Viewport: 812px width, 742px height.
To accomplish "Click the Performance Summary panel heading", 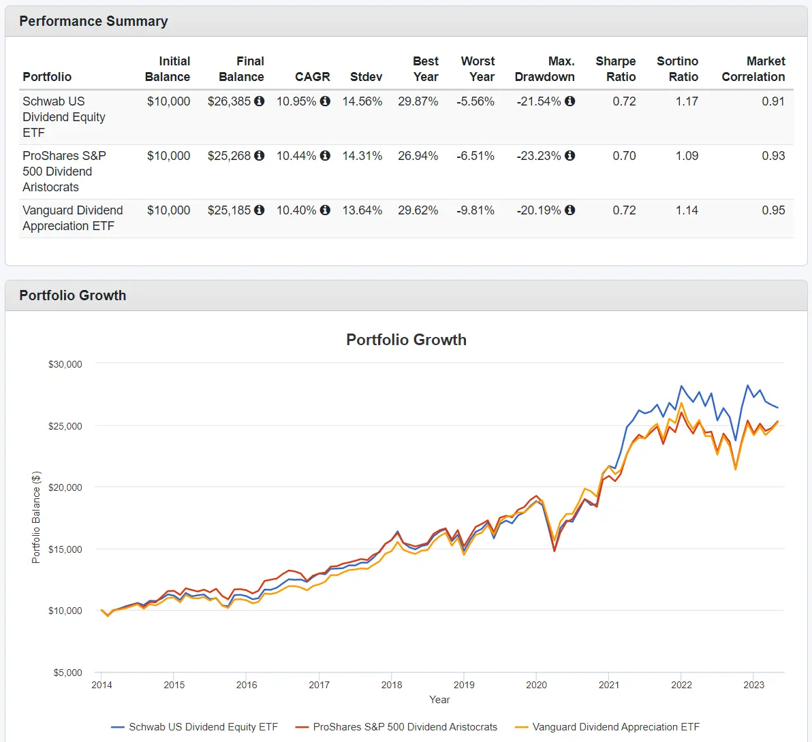I will 94,21.
